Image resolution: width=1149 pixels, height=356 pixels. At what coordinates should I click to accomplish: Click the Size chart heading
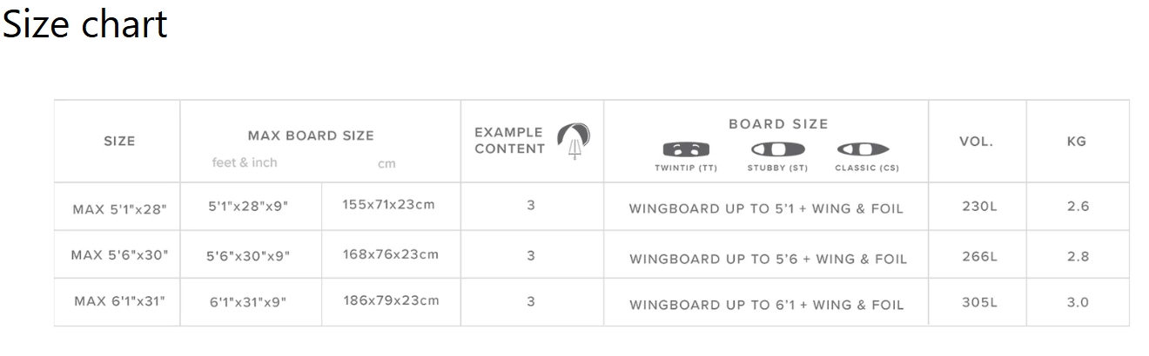pyautogui.click(x=84, y=24)
